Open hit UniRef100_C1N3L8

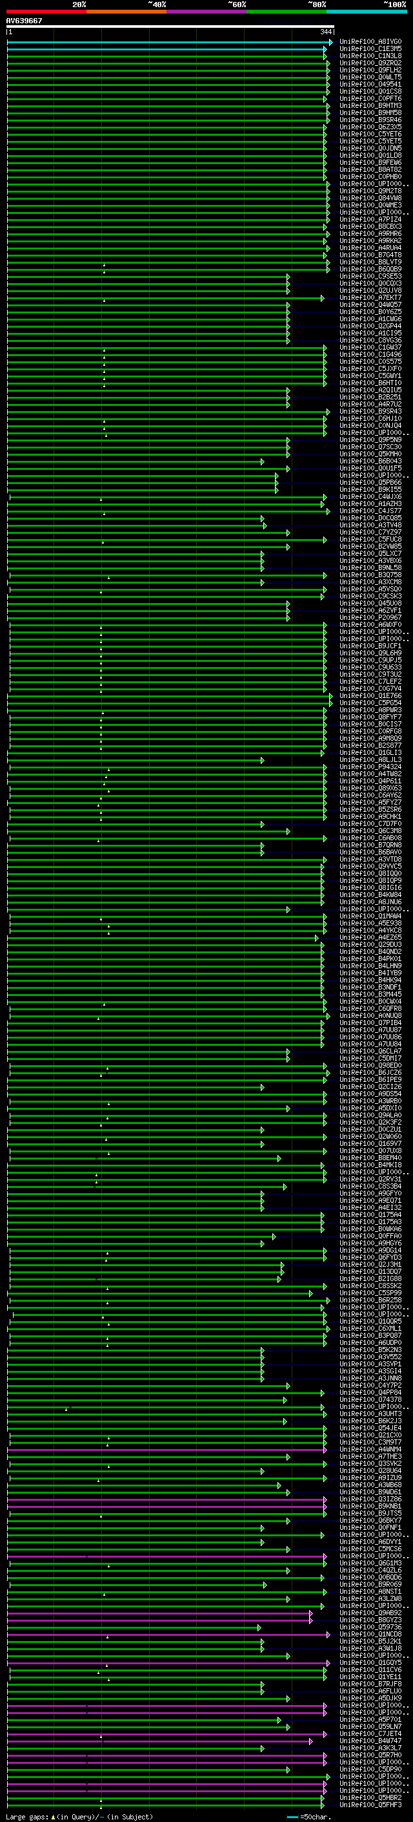370,56
